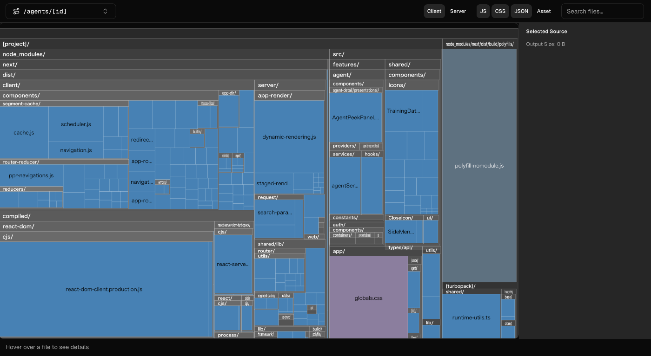Select the shared/lib/ folder header
651x356 pixels.
(290, 244)
